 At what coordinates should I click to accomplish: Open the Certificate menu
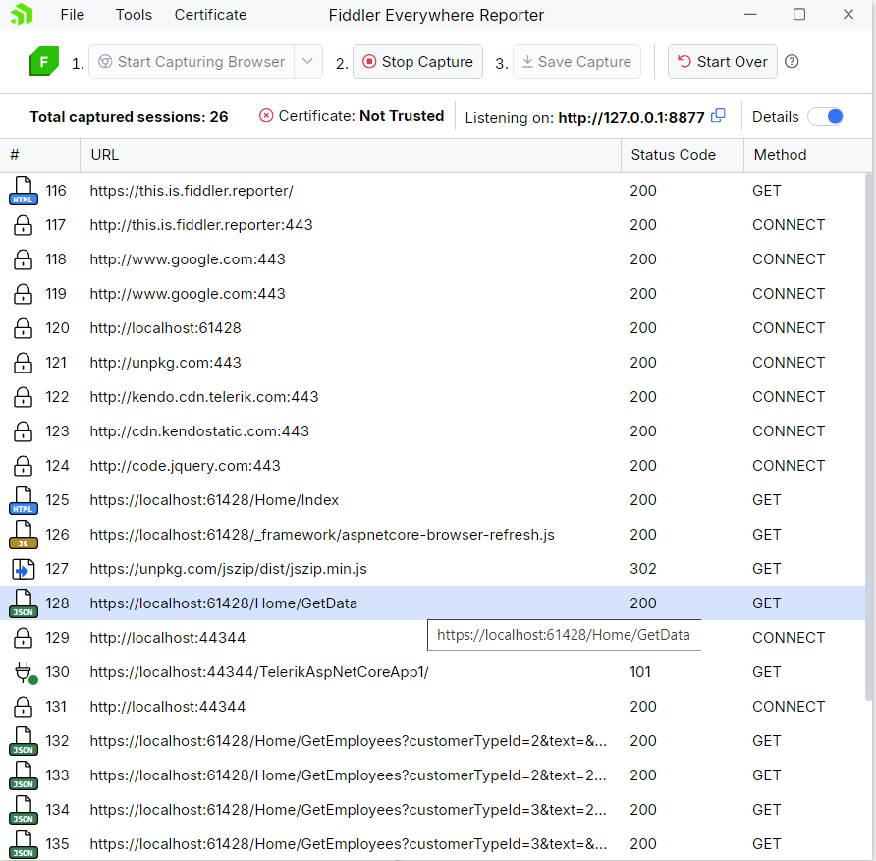(210, 15)
